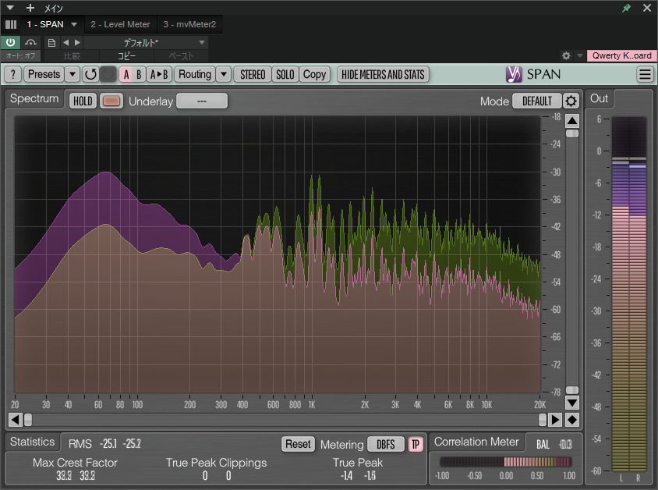Open the SPAN hamburger menu

[645, 74]
